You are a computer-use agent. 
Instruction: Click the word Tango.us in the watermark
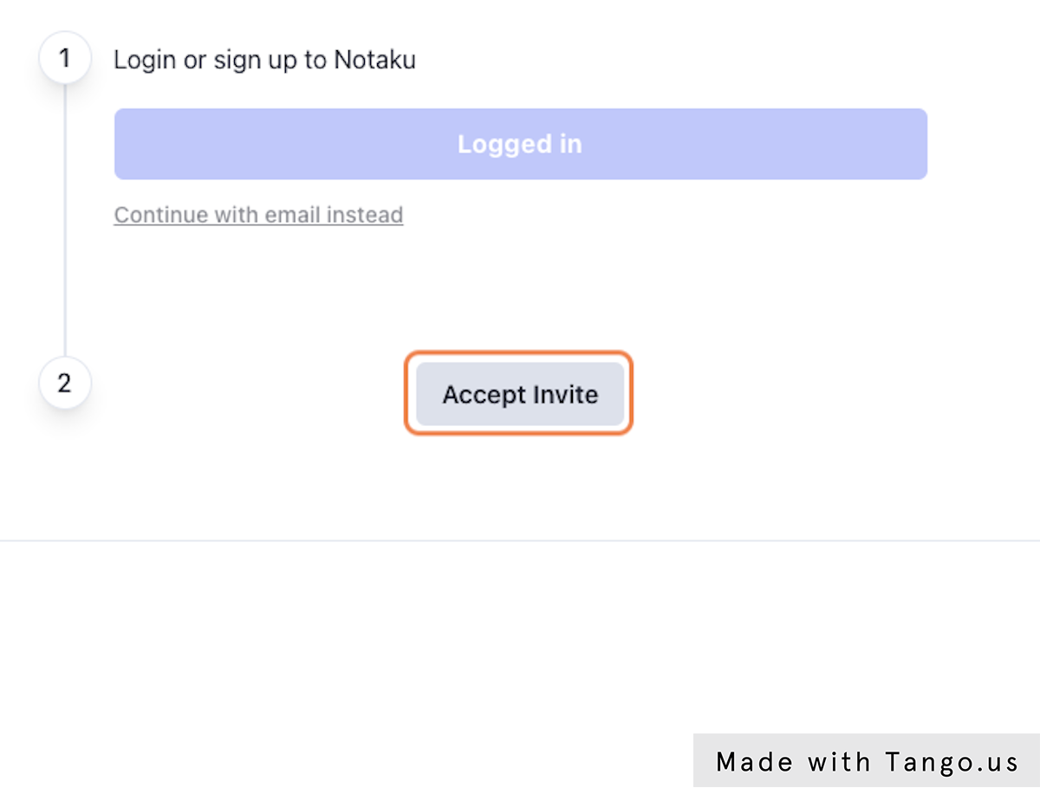point(952,761)
